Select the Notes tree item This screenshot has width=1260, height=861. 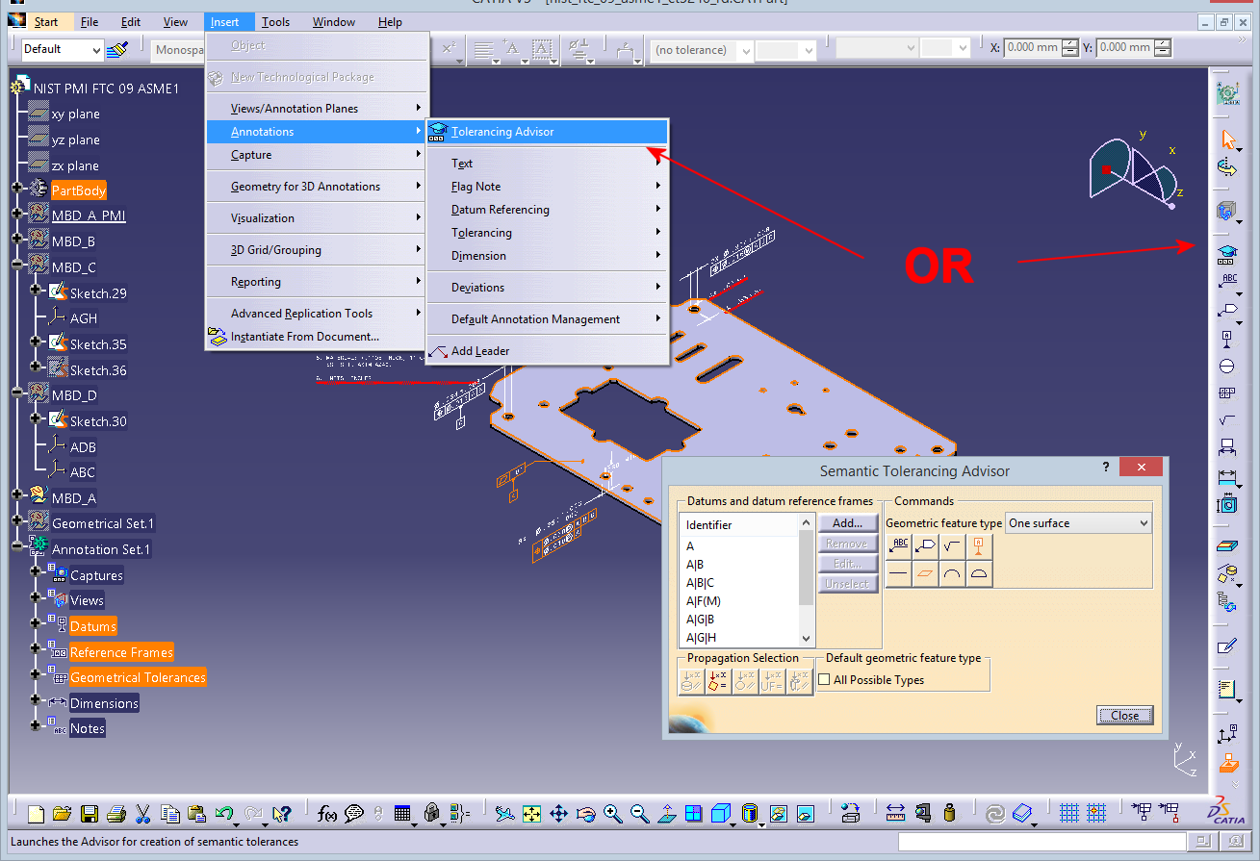[x=87, y=728]
